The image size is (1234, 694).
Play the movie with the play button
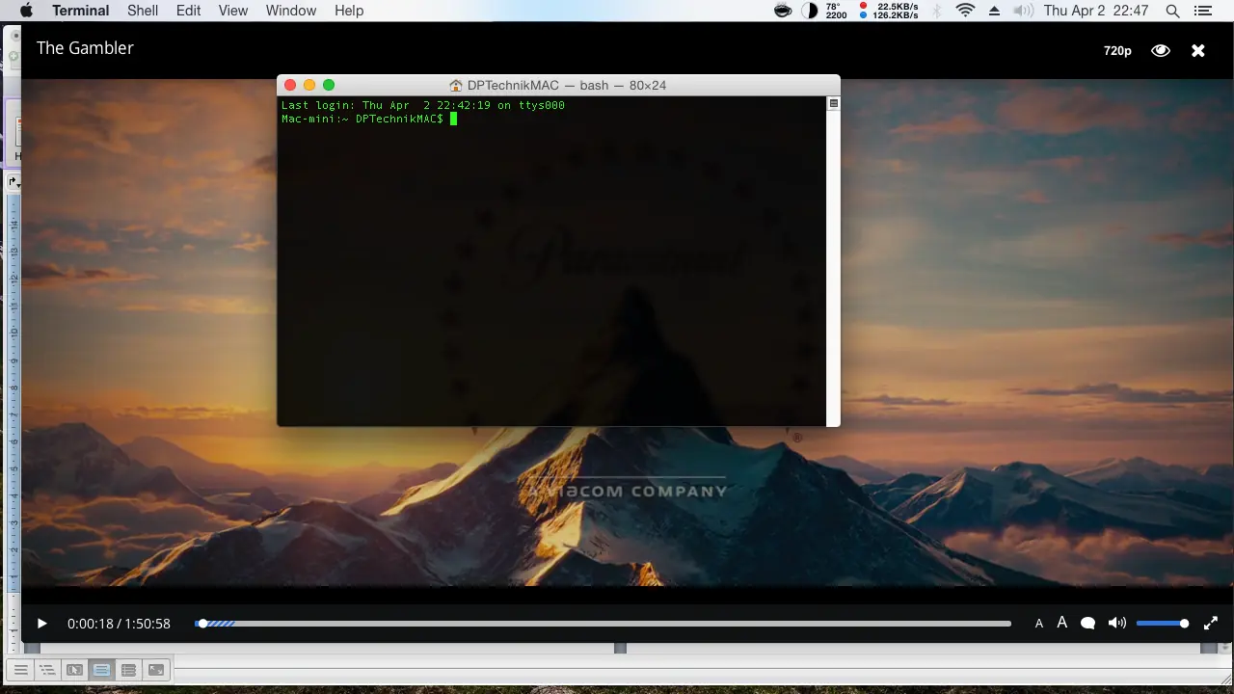[41, 624]
